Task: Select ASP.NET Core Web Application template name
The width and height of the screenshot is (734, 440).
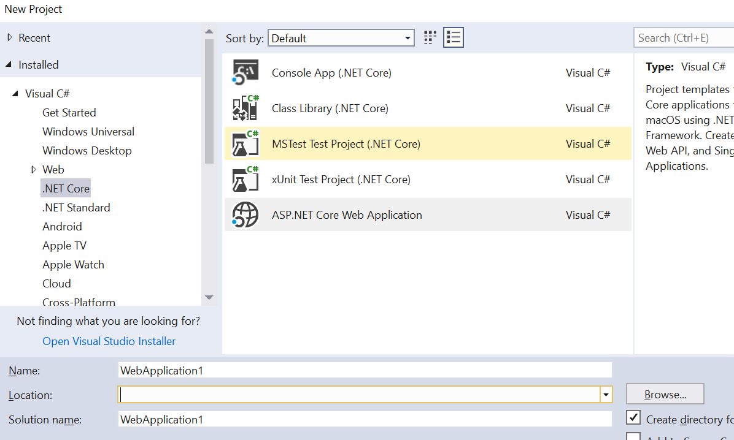Action: click(x=347, y=215)
